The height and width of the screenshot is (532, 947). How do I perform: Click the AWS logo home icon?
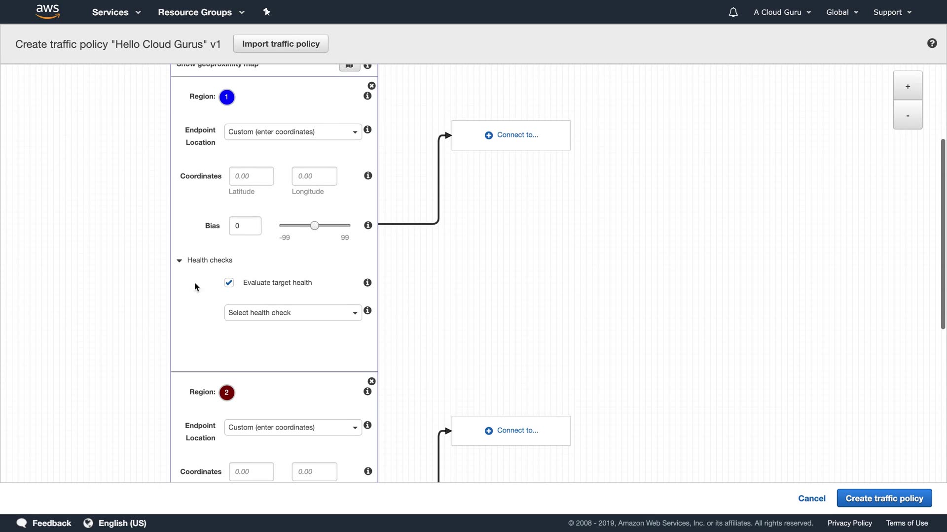pos(48,11)
